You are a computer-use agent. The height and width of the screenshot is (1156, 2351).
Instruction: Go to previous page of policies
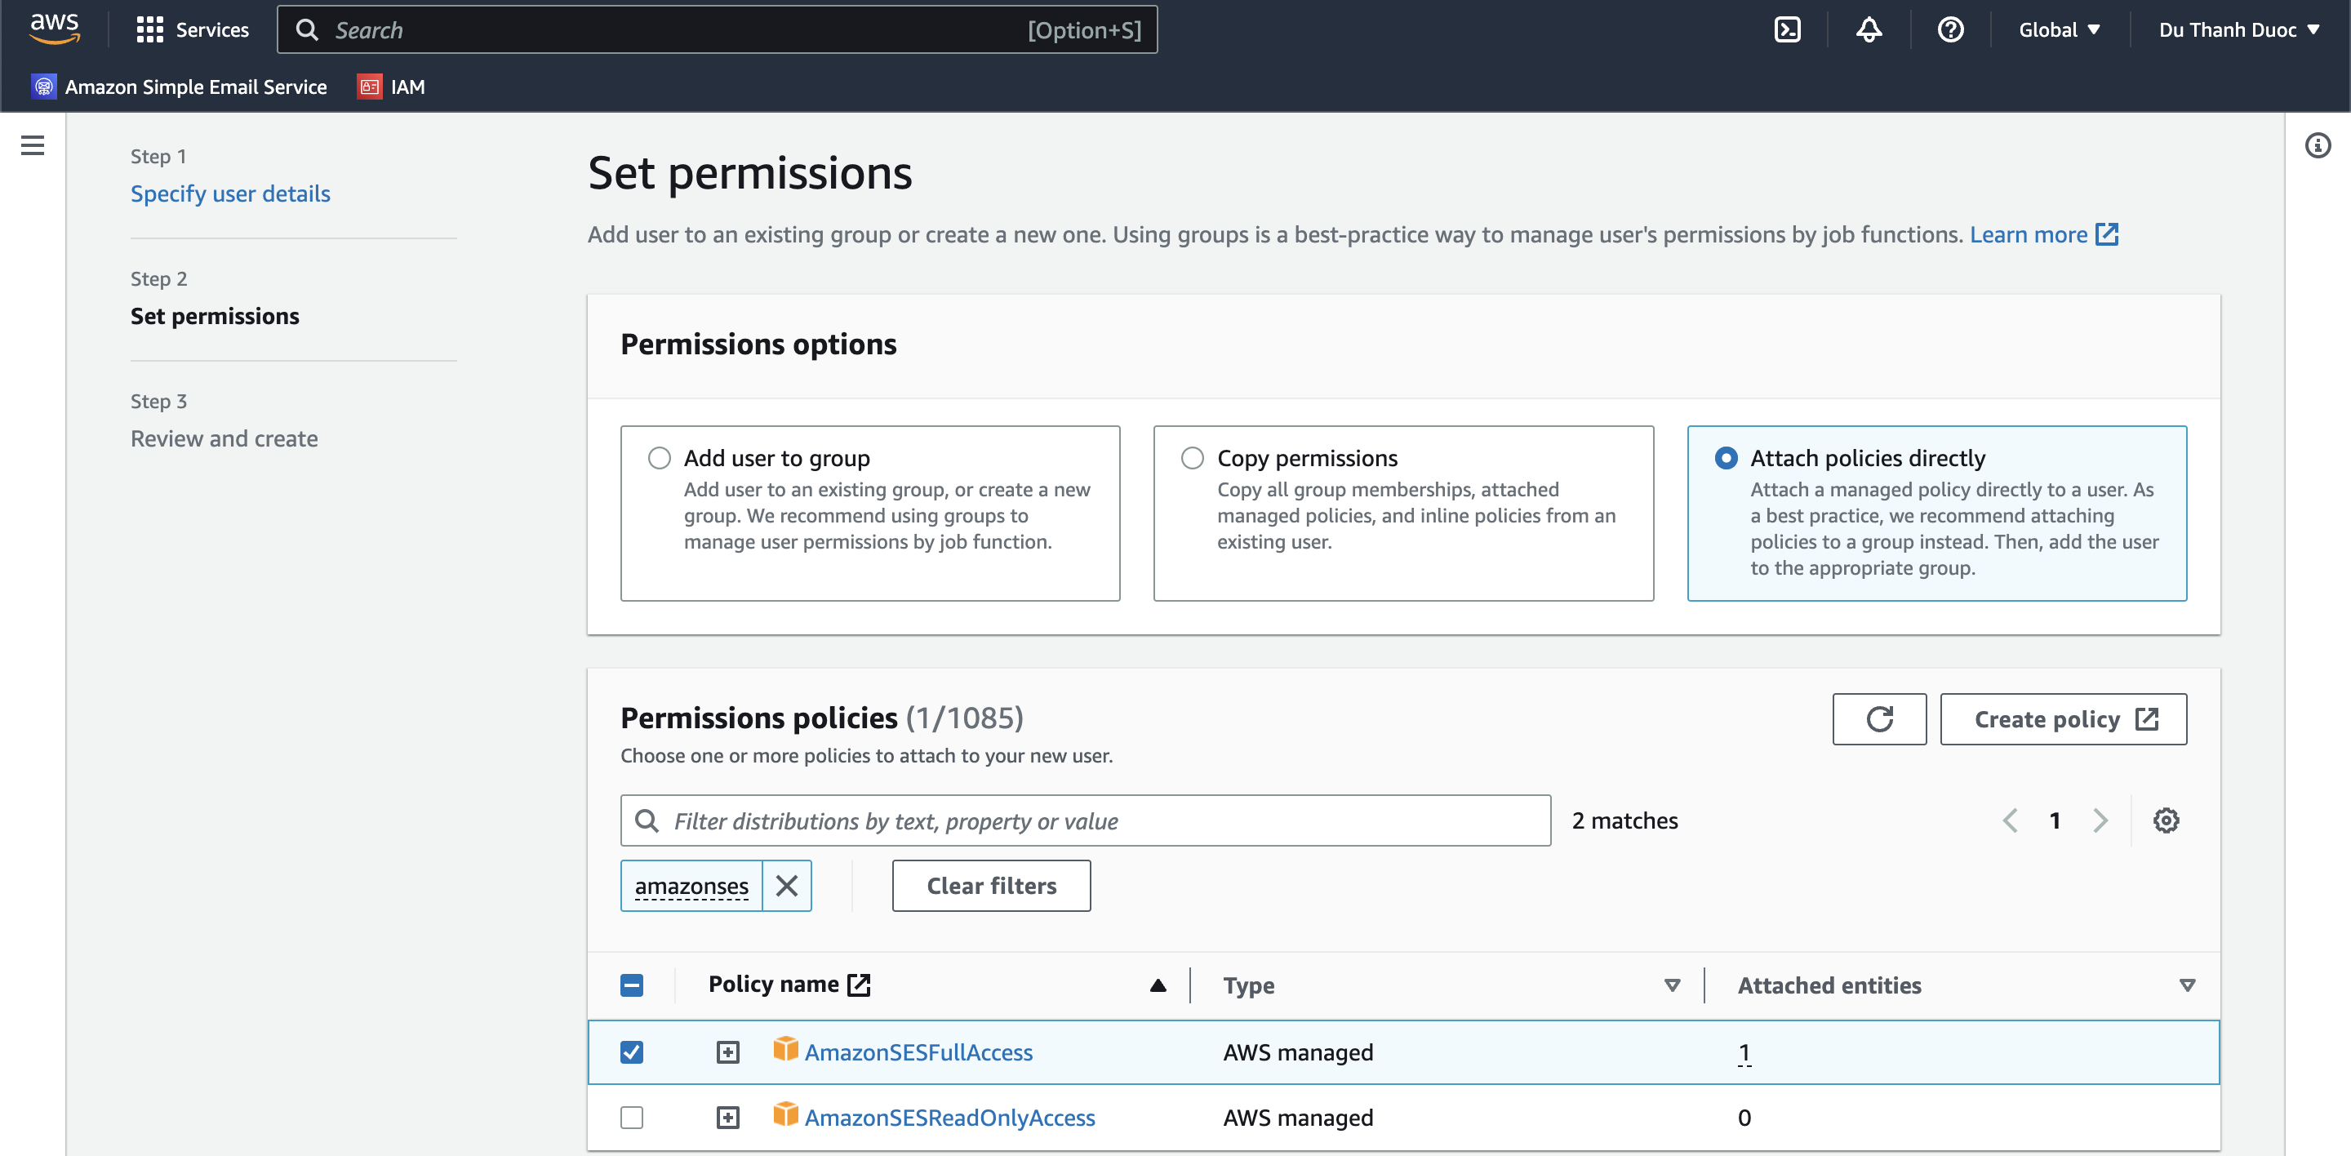(x=2009, y=820)
